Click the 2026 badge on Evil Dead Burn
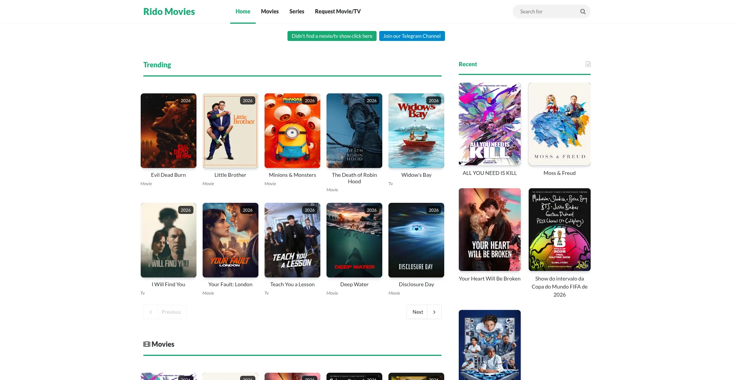The height and width of the screenshot is (380, 734). (186, 101)
